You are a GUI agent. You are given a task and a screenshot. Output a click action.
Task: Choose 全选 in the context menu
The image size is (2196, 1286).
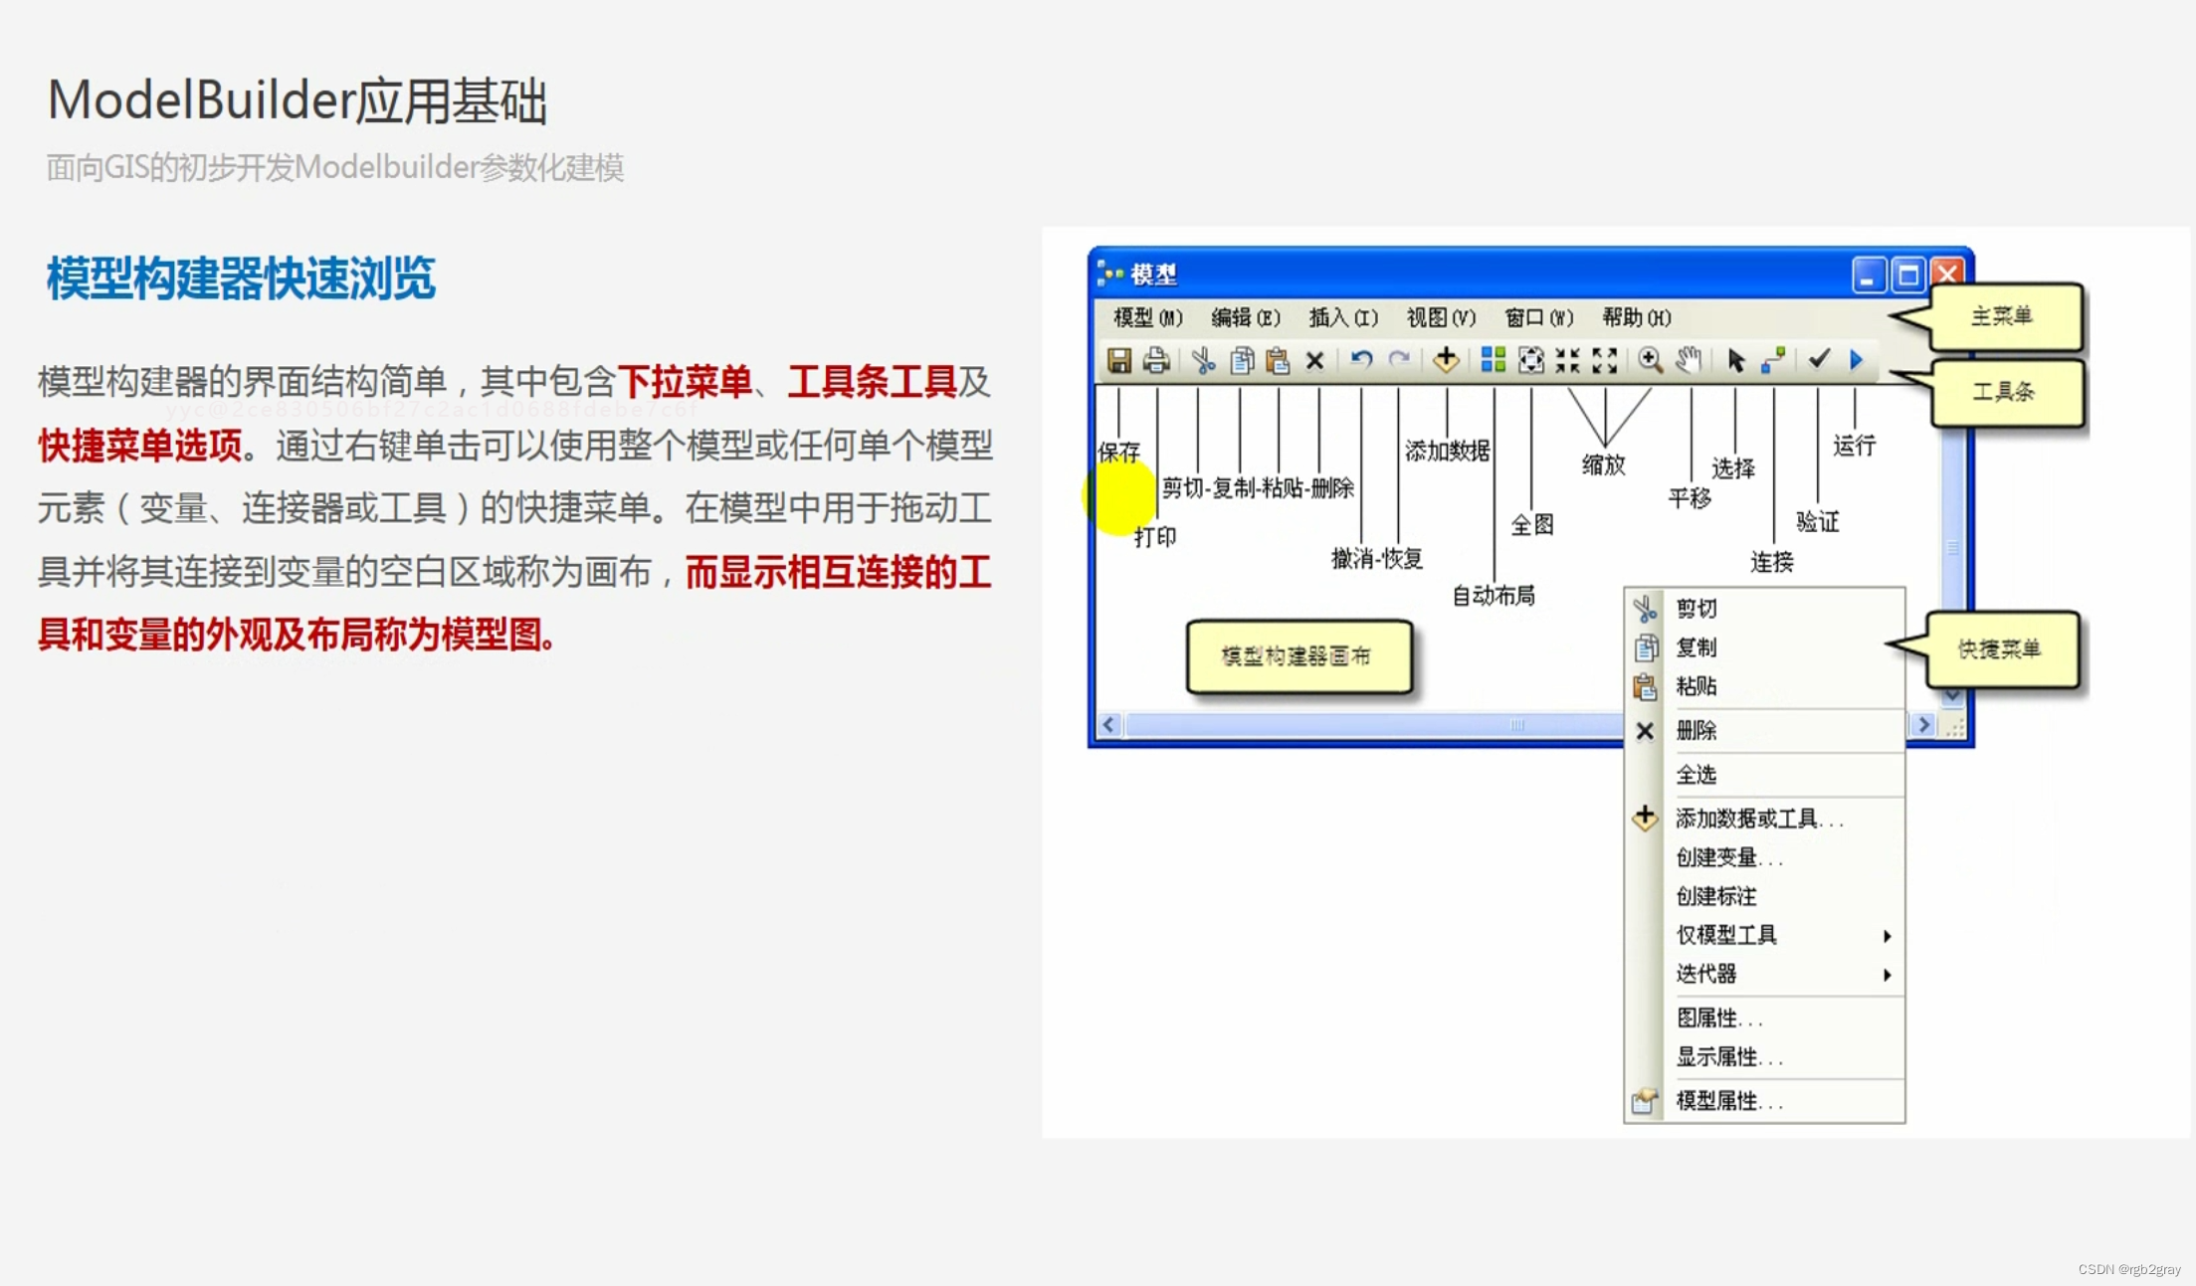pos(1764,775)
